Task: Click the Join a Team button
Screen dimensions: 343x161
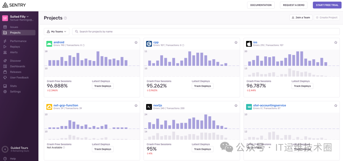Action: 301,17
